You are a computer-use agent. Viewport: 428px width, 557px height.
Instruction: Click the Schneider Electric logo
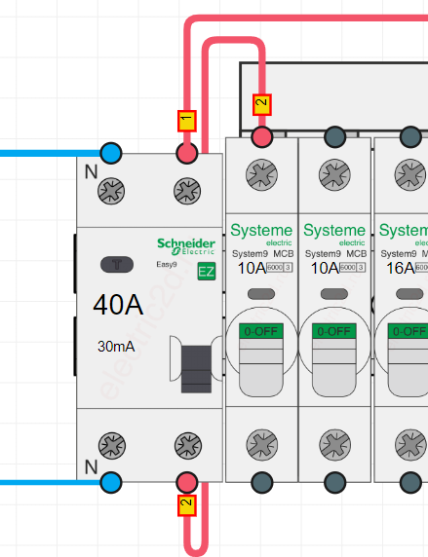[186, 246]
